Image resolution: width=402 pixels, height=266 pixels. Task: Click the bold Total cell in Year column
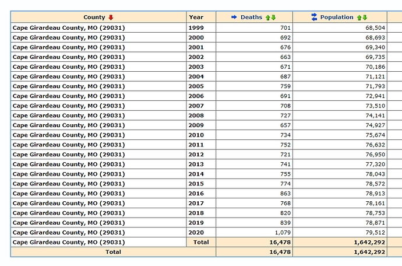(201, 243)
